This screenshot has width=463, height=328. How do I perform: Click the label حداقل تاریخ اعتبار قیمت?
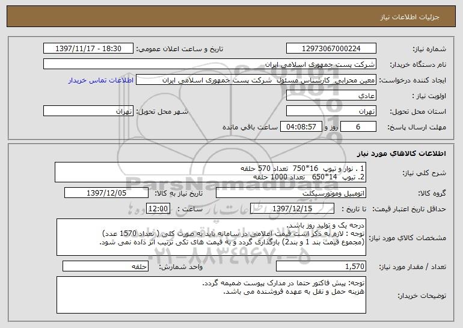tap(409, 209)
